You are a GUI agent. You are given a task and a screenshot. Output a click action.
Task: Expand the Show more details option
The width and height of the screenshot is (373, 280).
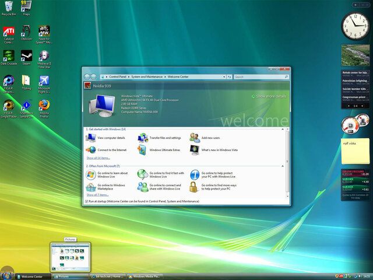click(269, 96)
